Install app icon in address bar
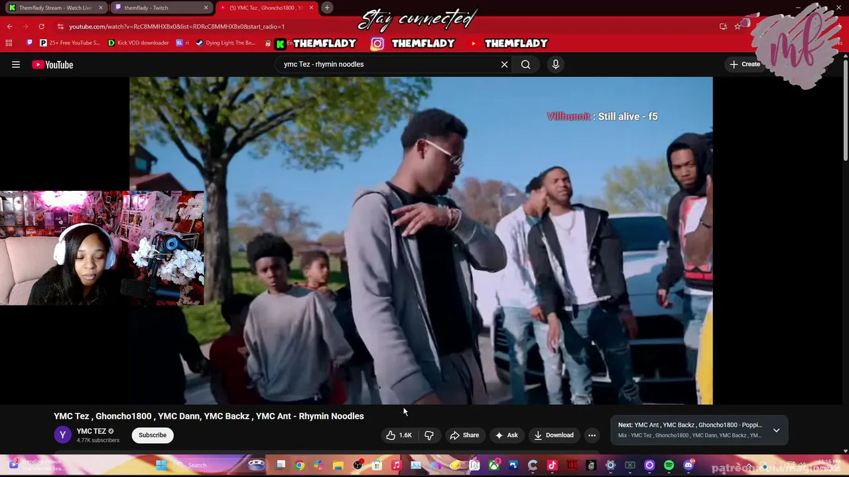This screenshot has width=849, height=477. coord(723,26)
